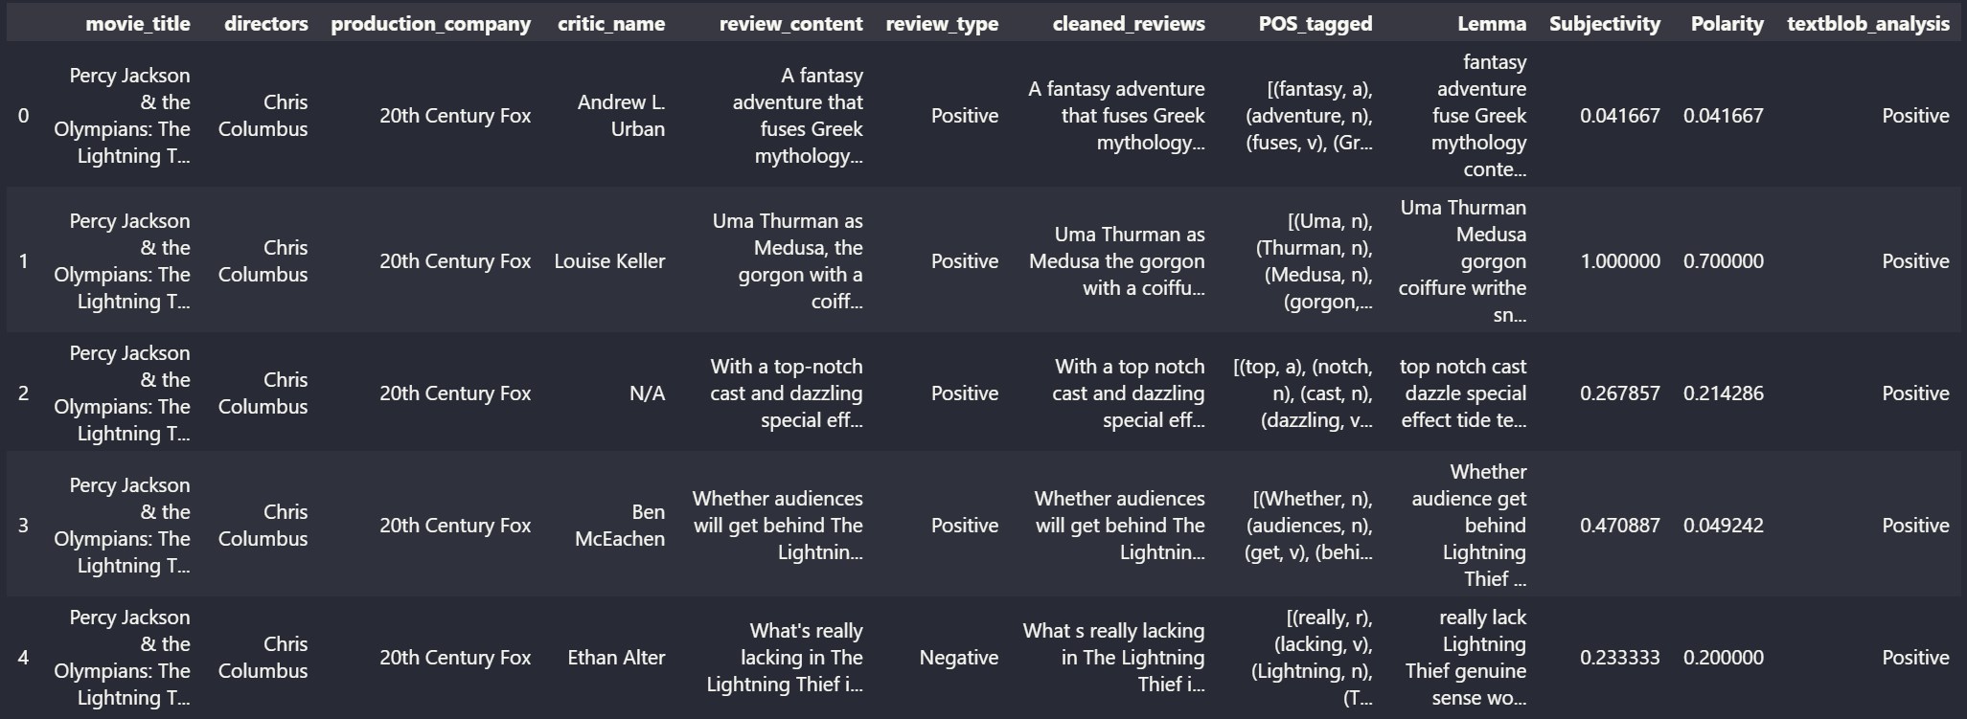Viewport: 1967px width, 719px height.
Task: Click the production_company column header
Action: 430,24
